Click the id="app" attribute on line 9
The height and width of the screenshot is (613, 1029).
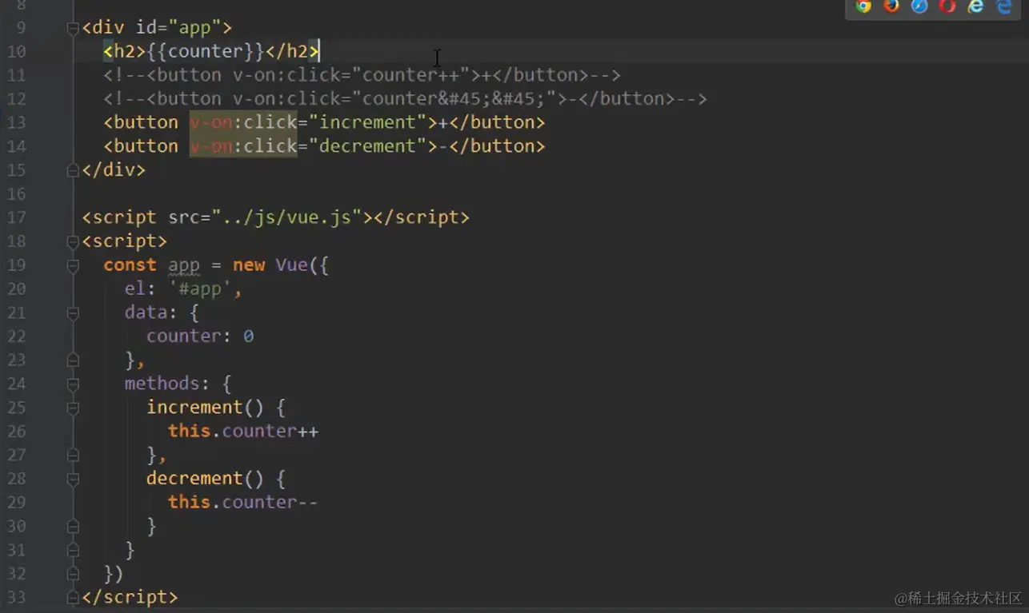pos(178,28)
